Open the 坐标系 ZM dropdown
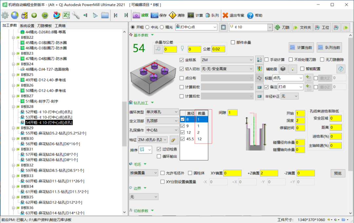This screenshot has width=354, height=223. pos(227,60)
